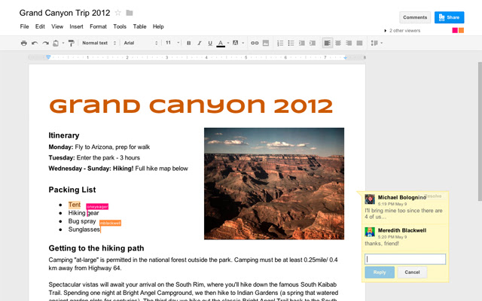Click the orange viewer color square
The image size is (482, 301).
click(461, 30)
